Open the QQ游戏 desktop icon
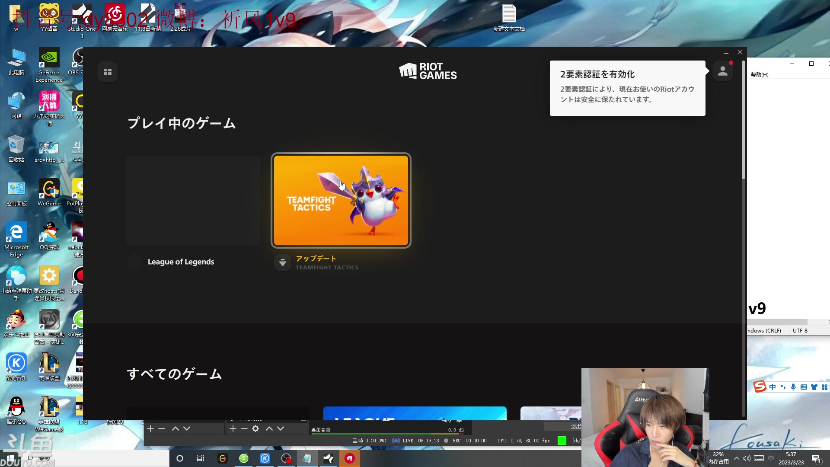This screenshot has height=467, width=830. (x=49, y=237)
